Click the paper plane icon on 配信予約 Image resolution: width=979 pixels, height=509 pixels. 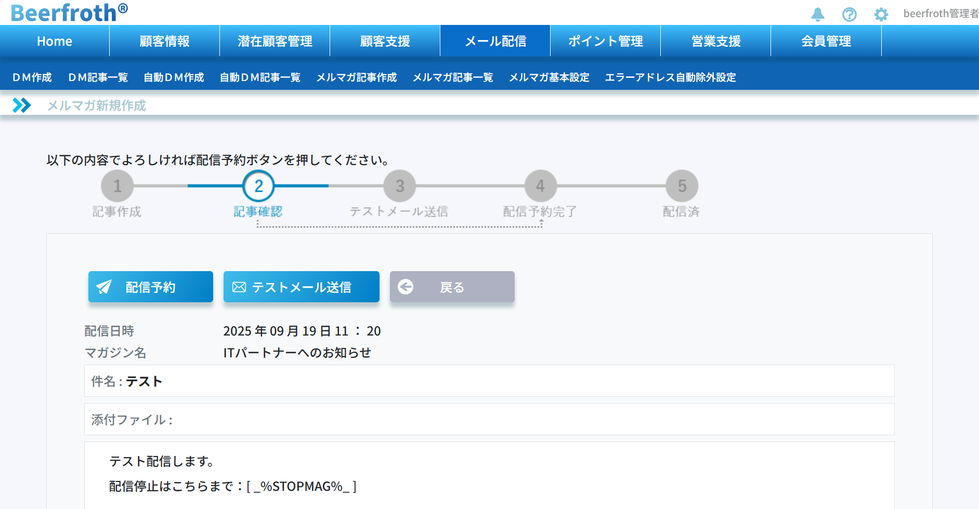pyautogui.click(x=104, y=287)
